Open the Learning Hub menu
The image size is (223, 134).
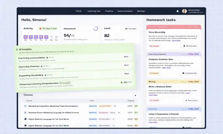[94, 11]
